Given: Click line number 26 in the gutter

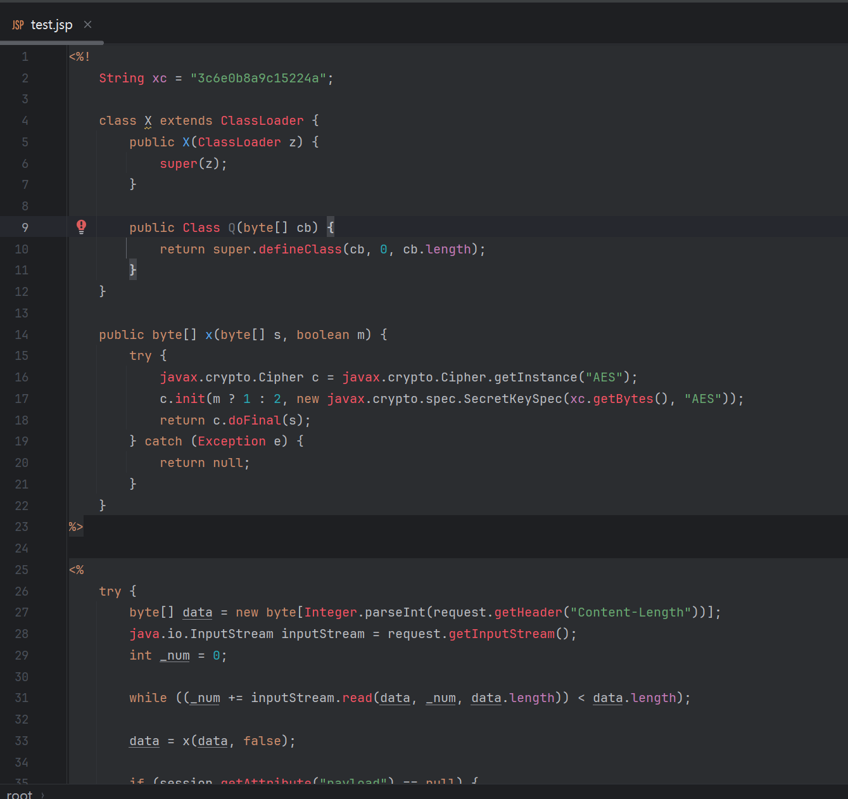Looking at the screenshot, I should coord(22,591).
